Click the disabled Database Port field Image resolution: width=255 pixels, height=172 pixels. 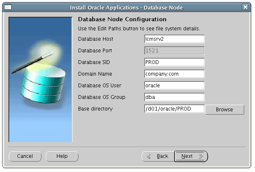174,50
